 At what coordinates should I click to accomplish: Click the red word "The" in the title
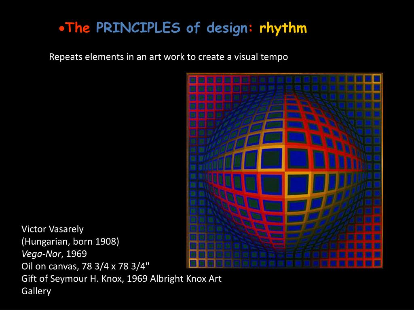pos(78,27)
